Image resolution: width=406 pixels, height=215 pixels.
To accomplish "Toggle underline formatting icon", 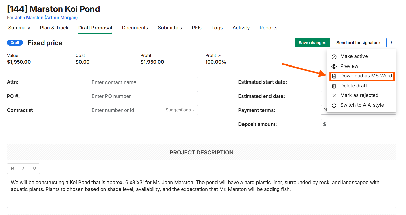I will 34,169.
